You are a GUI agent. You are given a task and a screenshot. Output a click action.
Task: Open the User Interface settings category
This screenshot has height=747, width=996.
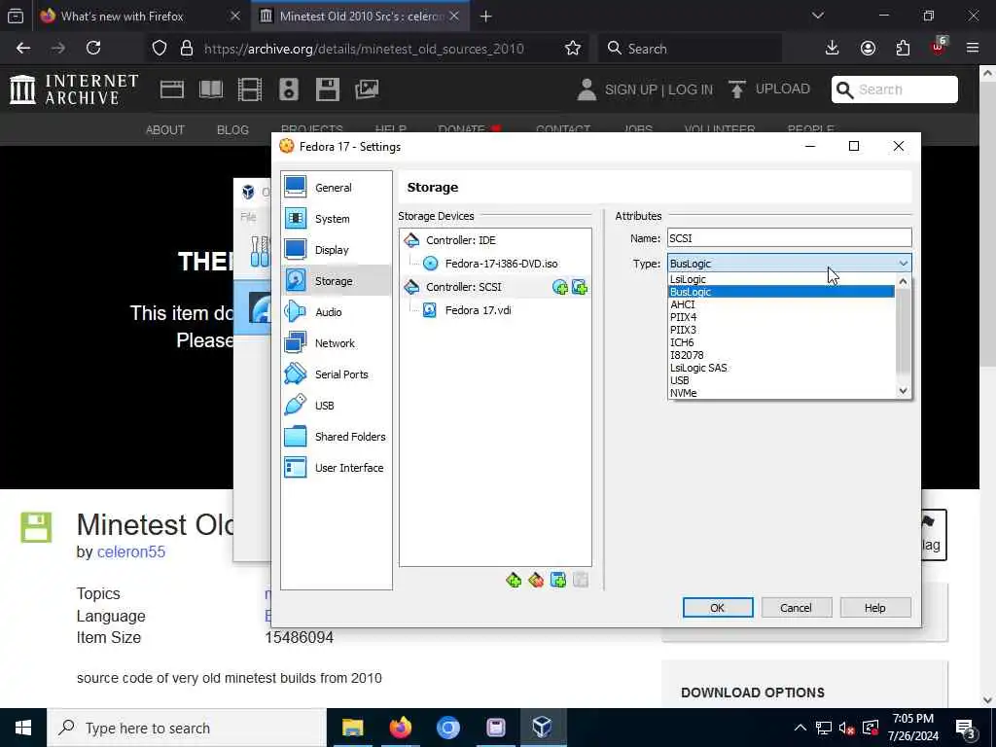[x=336, y=468]
